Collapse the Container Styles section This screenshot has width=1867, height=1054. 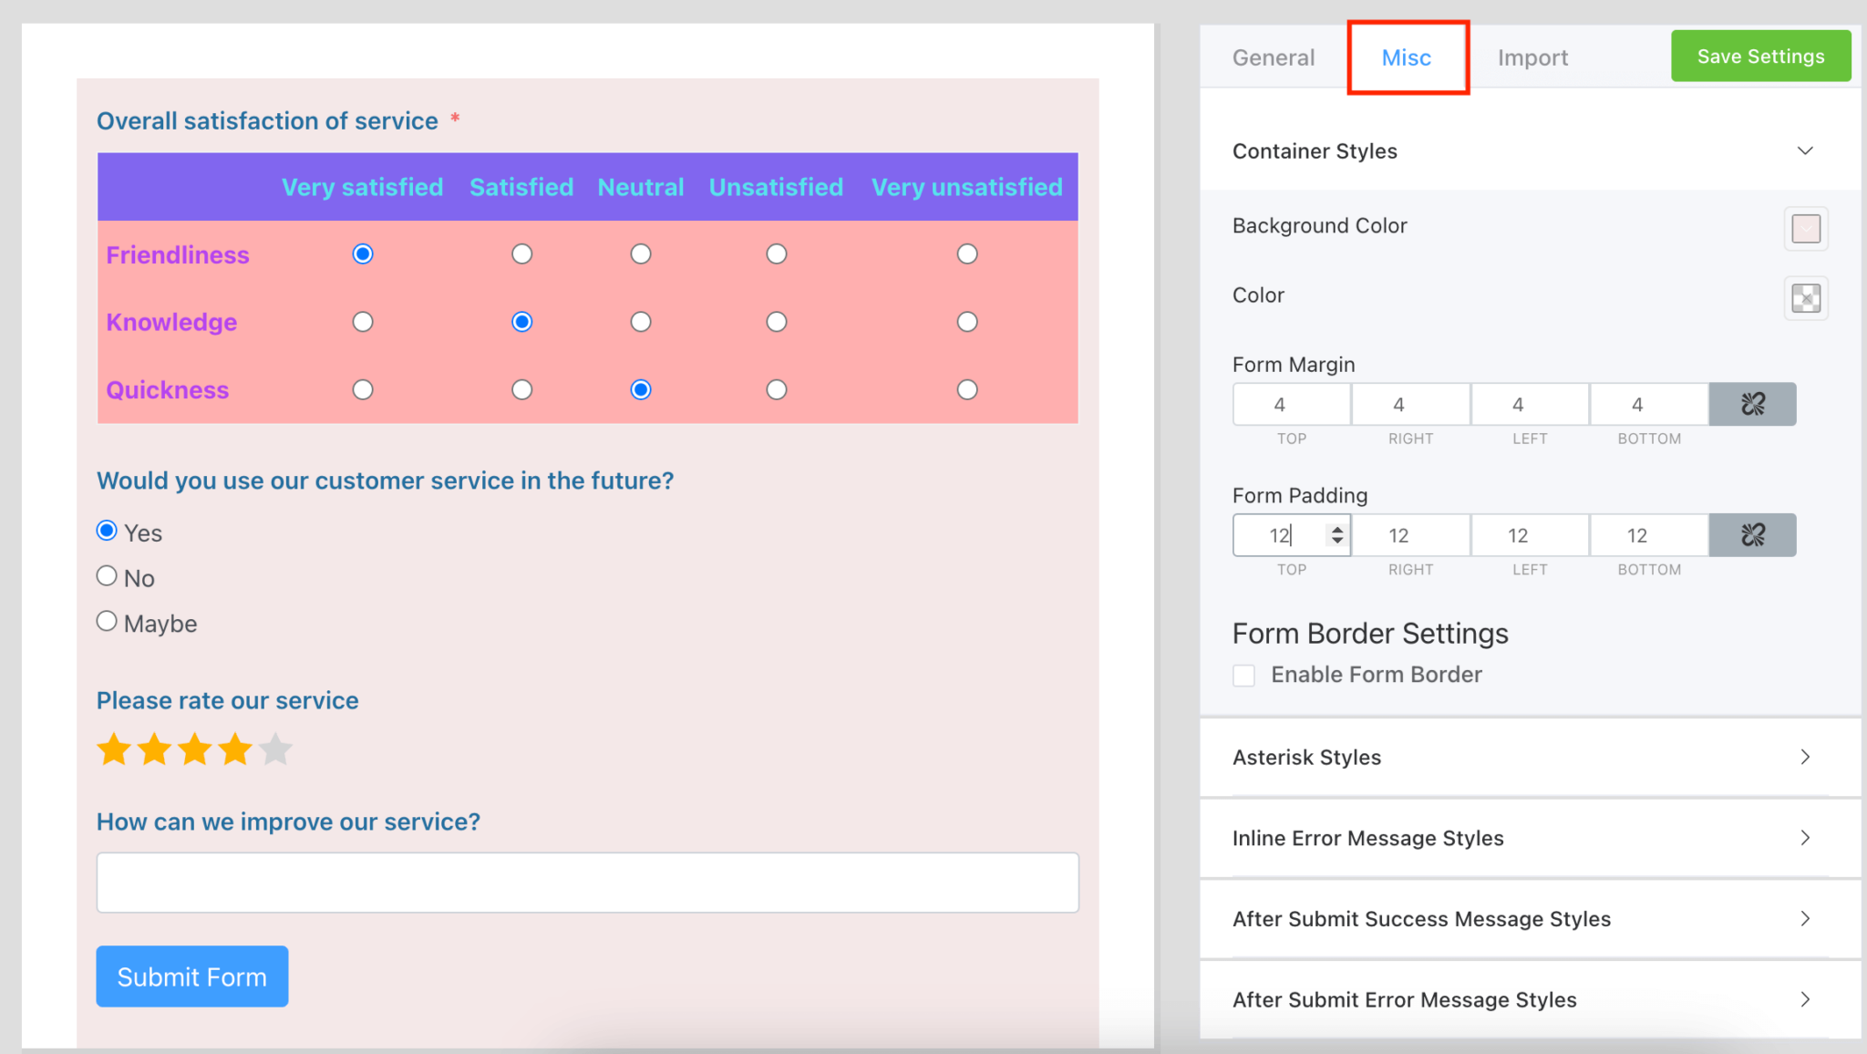pos(1807,150)
